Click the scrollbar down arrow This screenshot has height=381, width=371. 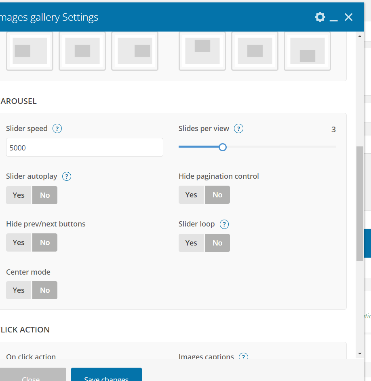tap(360, 353)
